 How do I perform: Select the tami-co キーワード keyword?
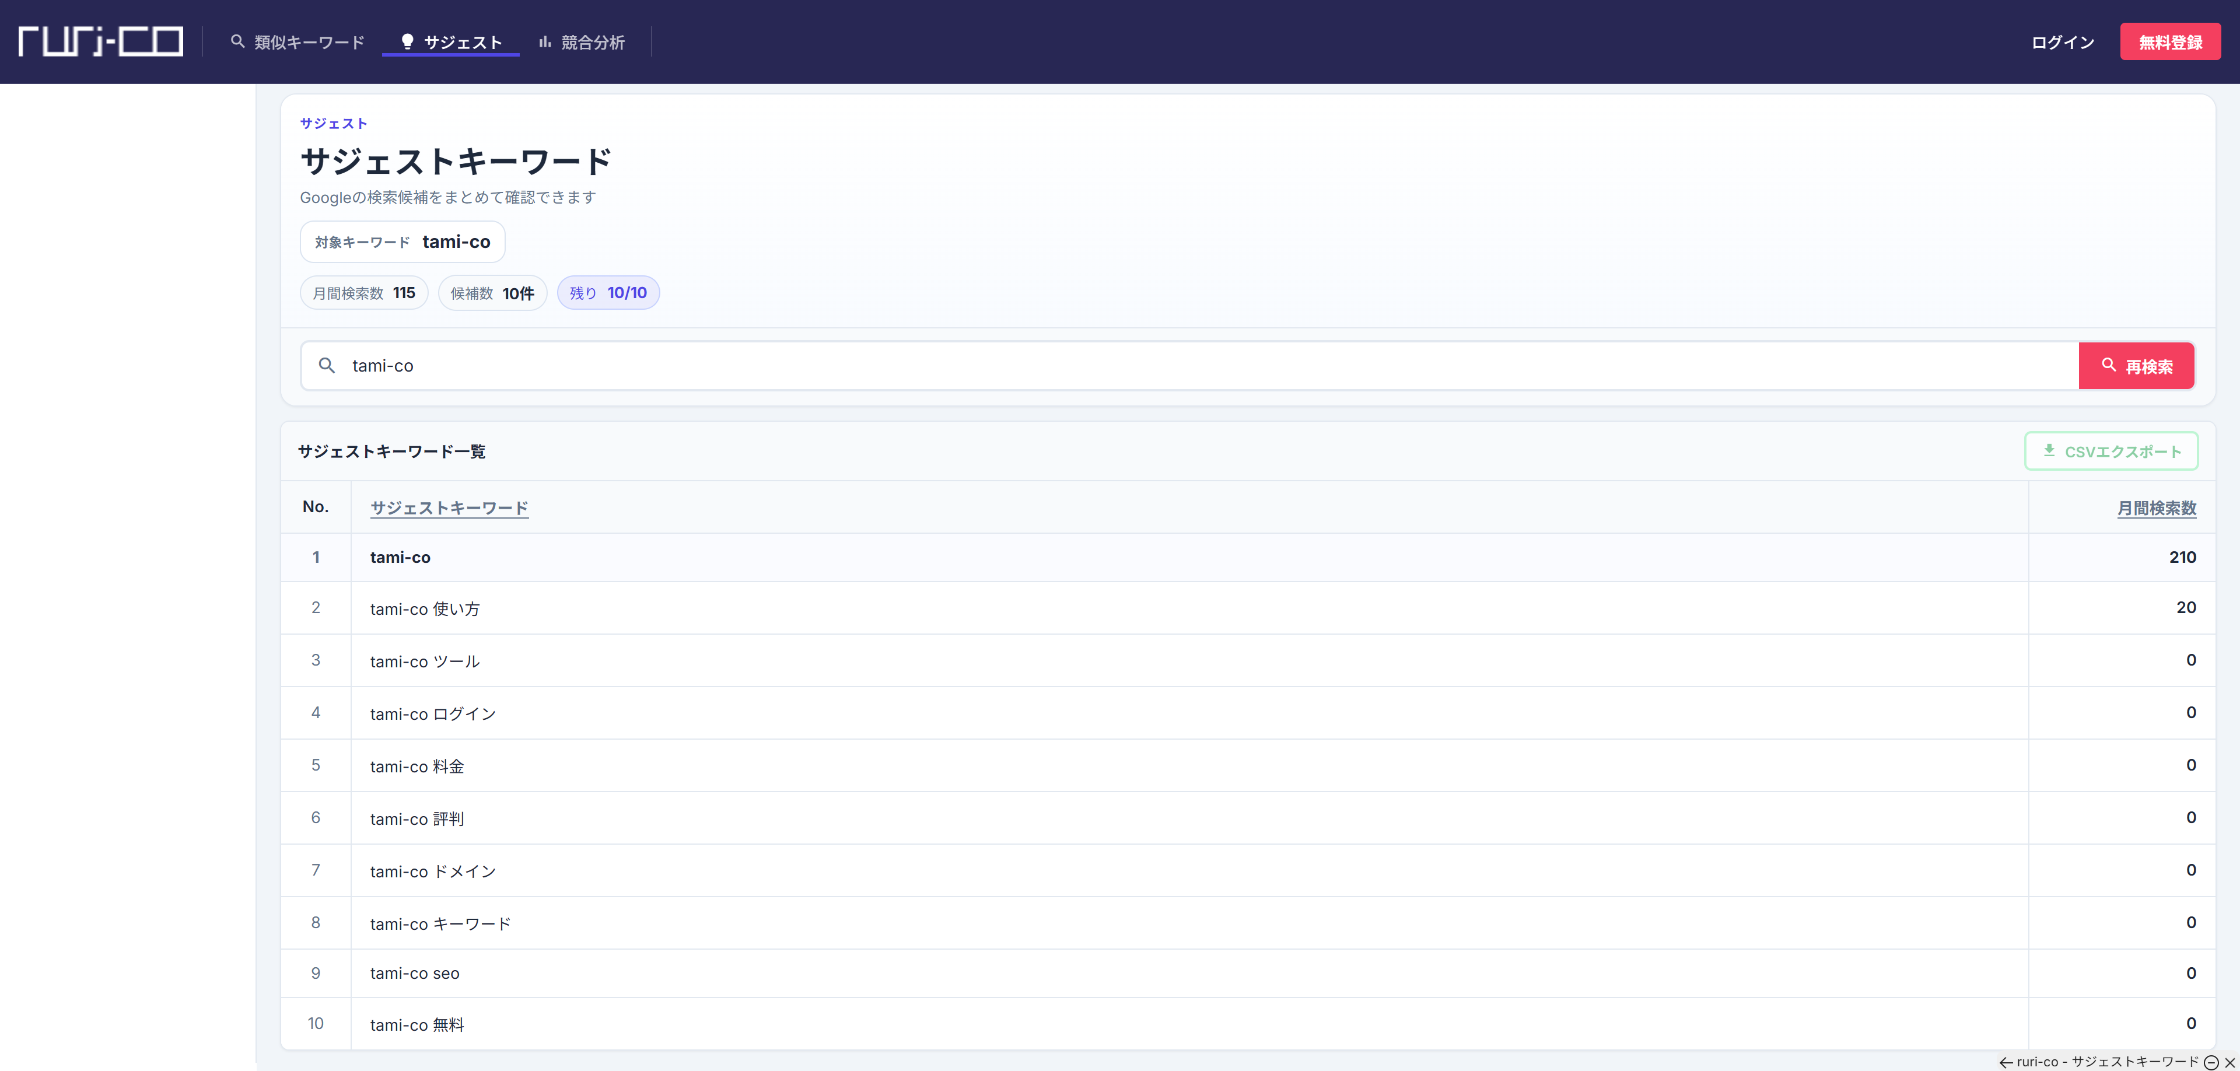441,923
